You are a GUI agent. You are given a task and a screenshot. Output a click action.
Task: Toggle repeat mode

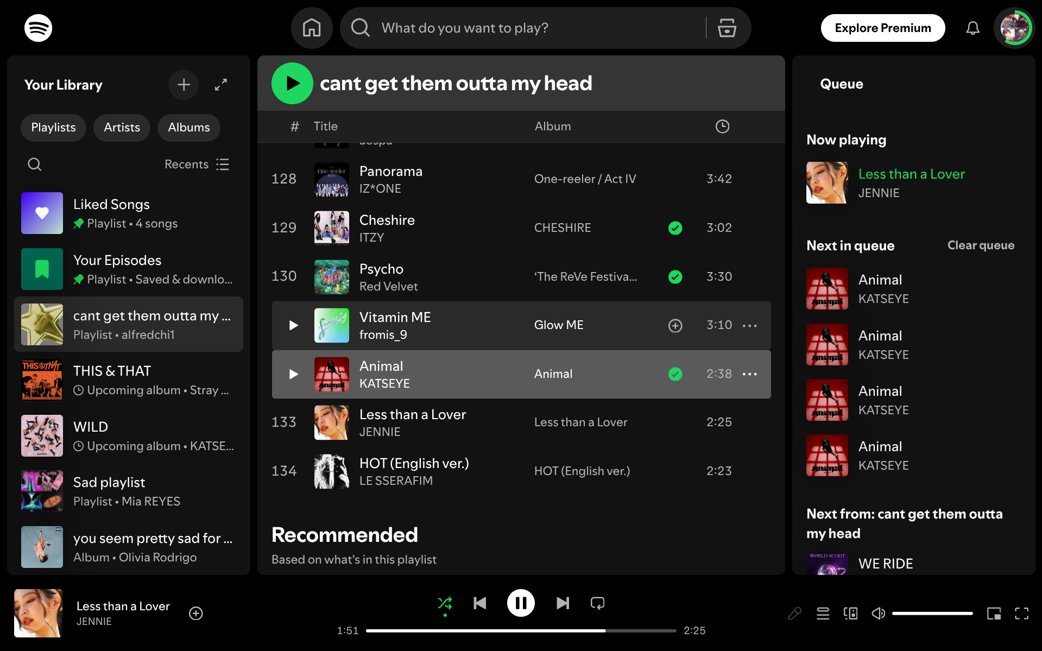[597, 603]
